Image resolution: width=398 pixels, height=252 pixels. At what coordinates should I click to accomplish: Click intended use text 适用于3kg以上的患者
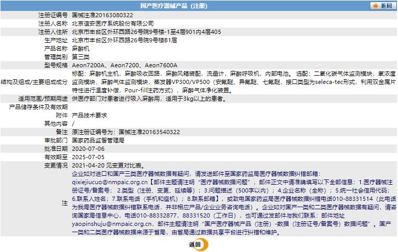click(x=196, y=99)
